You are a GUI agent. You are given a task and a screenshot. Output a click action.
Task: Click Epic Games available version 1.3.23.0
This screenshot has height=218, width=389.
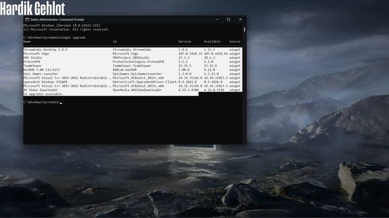pyautogui.click(x=212, y=74)
